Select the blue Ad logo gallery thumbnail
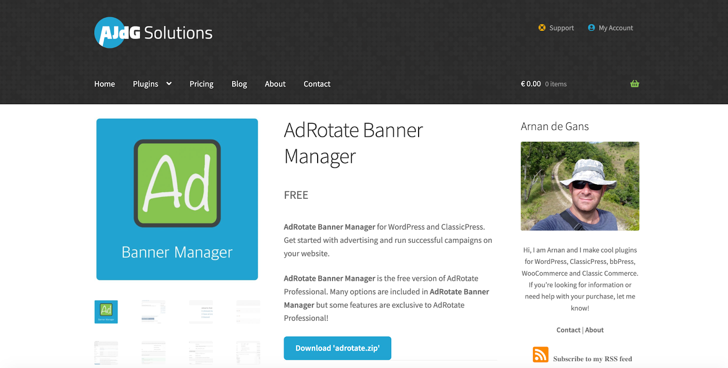728x368 pixels. 106,312
